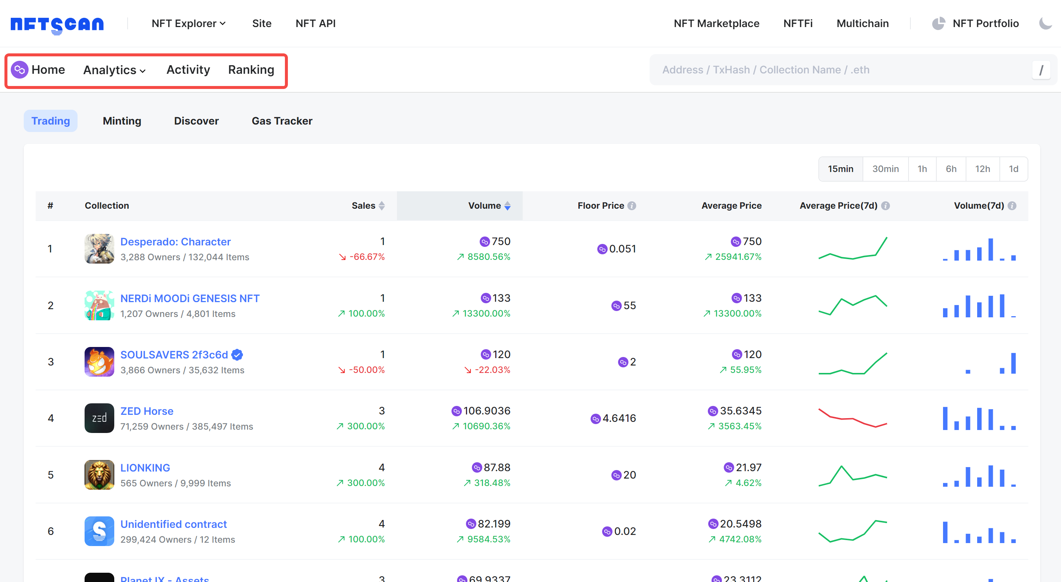The width and height of the screenshot is (1061, 582).
Task: Toggle dark mode with the moon icon
Action: pos(1046,23)
